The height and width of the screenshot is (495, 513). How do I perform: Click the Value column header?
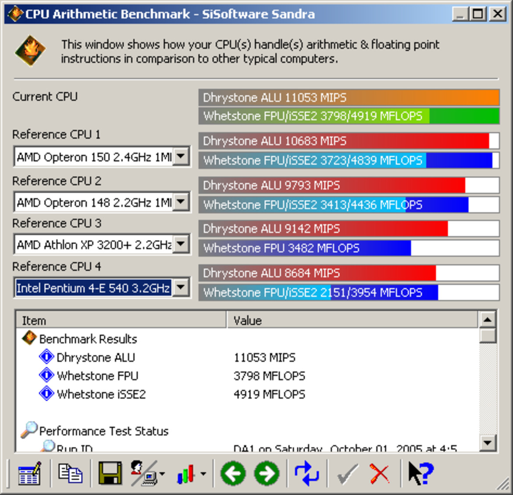[352, 320]
